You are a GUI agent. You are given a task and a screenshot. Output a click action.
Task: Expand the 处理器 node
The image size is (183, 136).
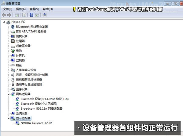(9, 41)
